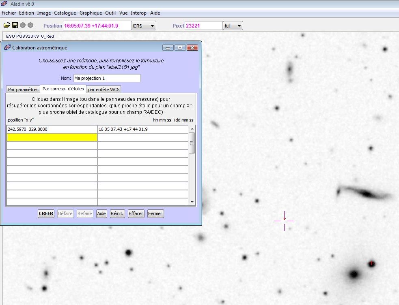Click the Effacer button
The height and width of the screenshot is (305, 399).
[136, 213]
